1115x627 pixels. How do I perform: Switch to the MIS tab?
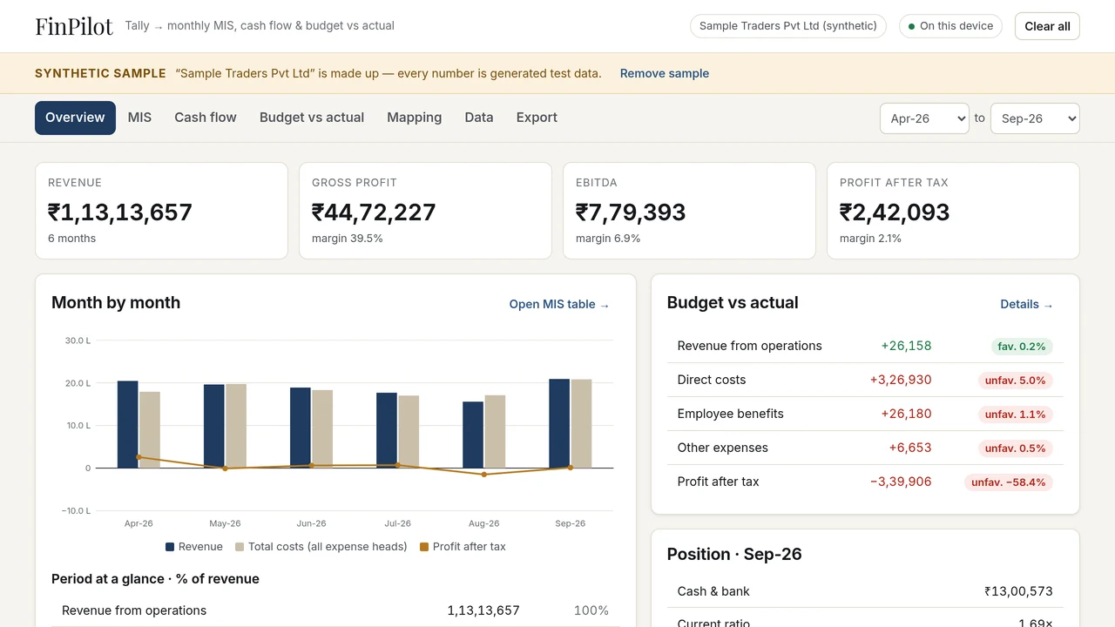139,118
